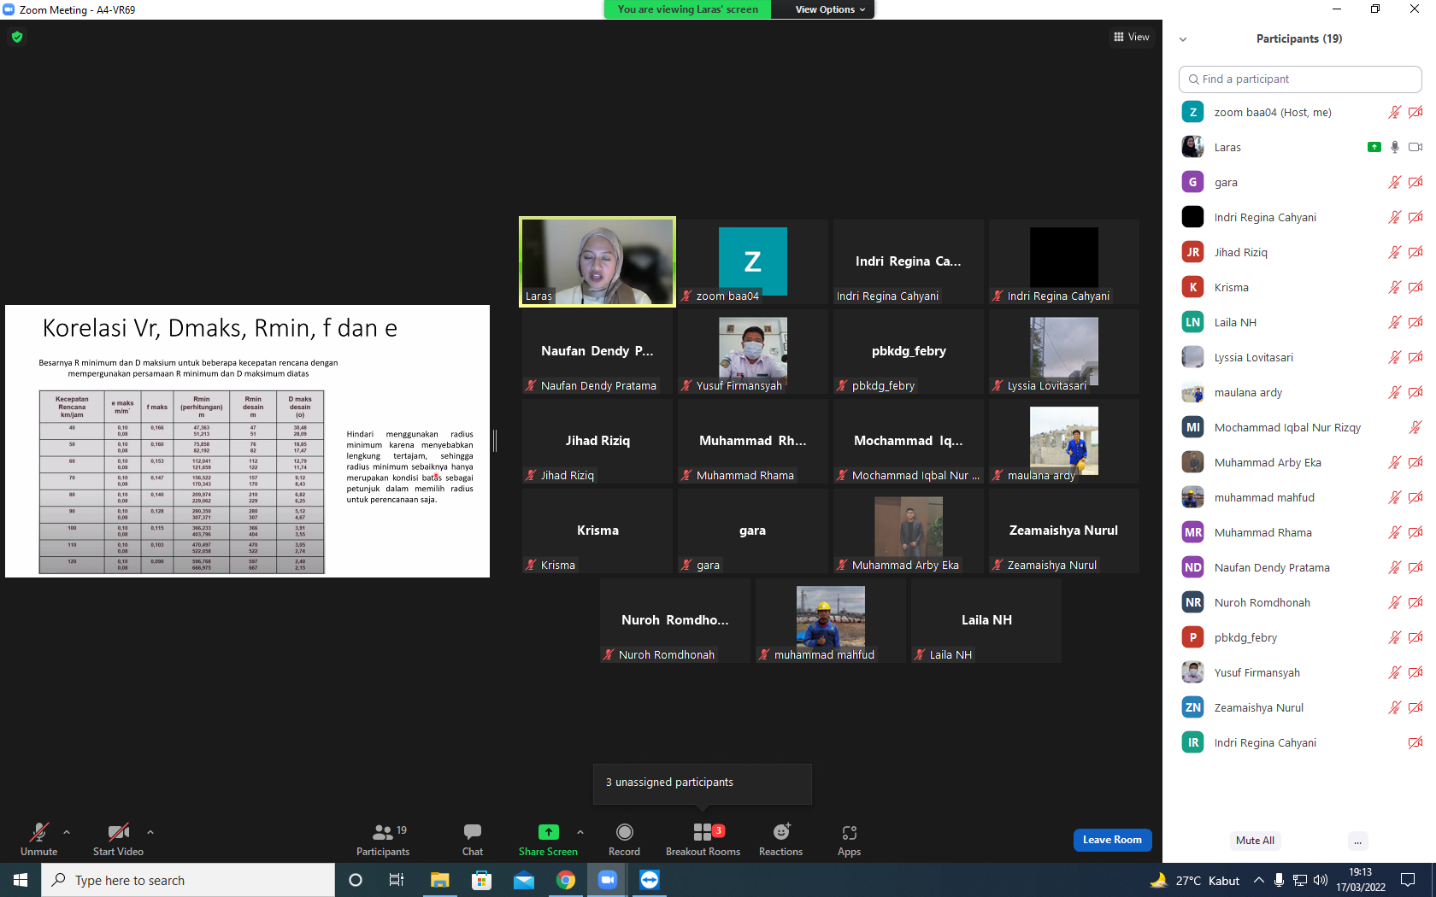Viewport: 1436px width, 897px height.
Task: Select maulana ardy in participants list
Action: 1300,392
